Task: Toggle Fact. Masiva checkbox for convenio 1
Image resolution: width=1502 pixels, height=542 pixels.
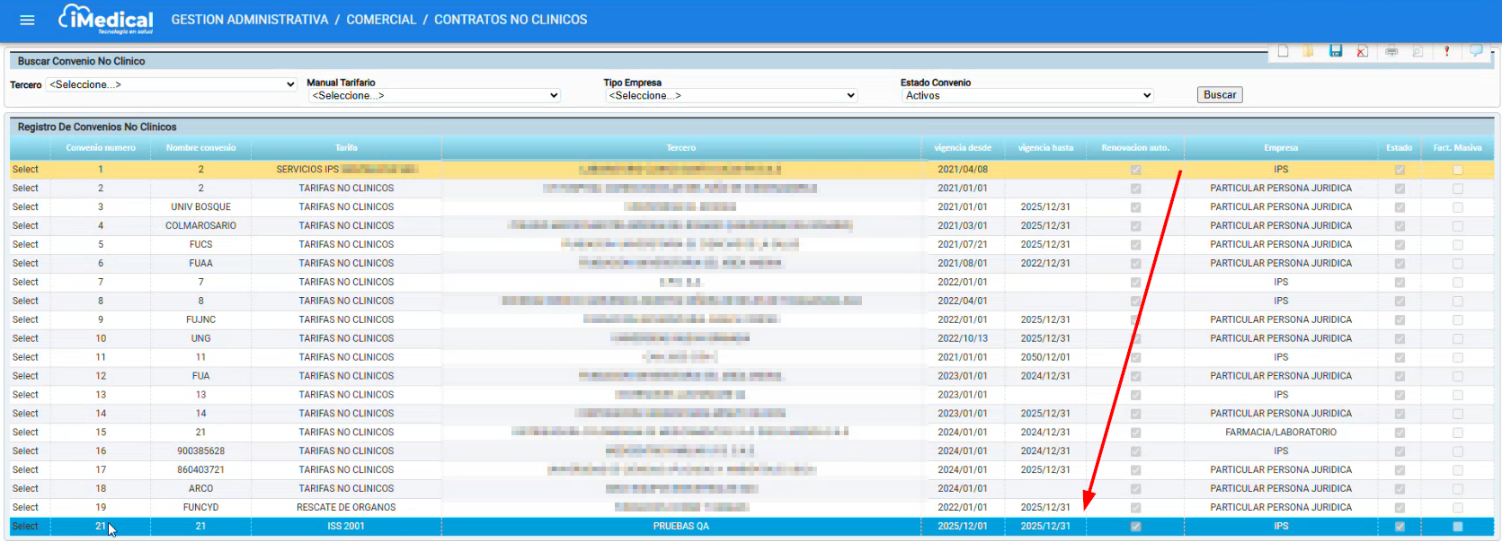Action: click(1457, 170)
